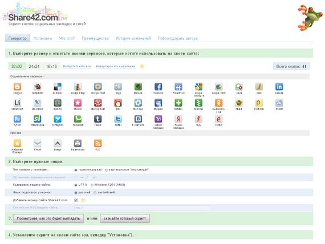Click the Share42 icon help tooltip
Screen dimensions: 325x244
pos(83,200)
